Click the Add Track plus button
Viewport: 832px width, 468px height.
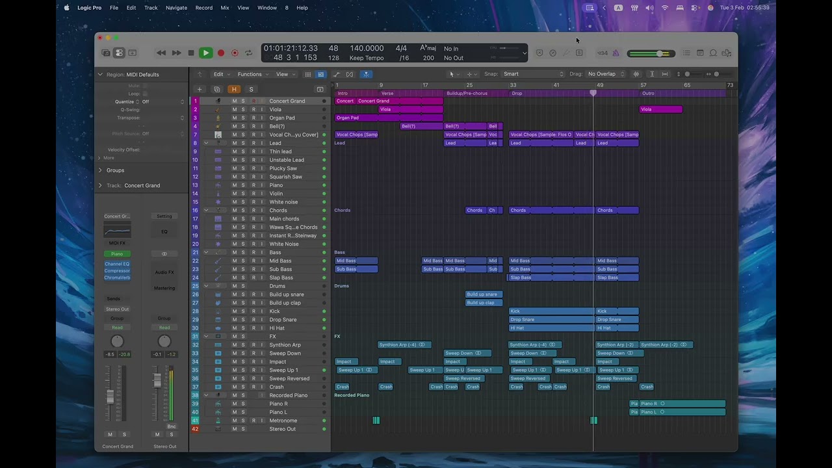point(200,89)
